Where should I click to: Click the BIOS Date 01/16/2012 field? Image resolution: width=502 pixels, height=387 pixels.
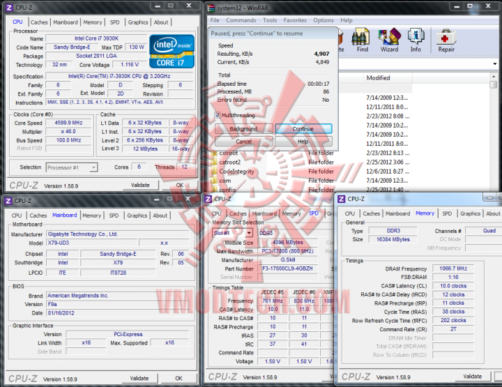tap(118, 312)
